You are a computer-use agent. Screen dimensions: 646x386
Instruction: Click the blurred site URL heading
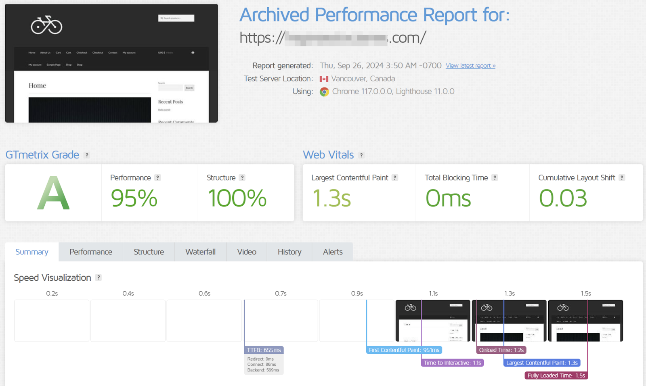[x=333, y=38]
